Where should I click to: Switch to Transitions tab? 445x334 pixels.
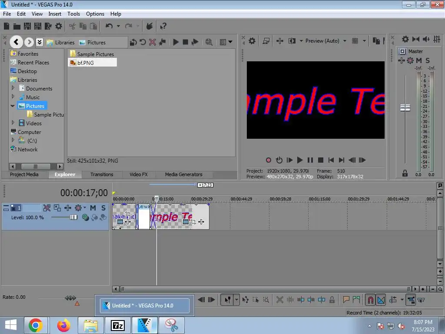[x=102, y=174]
